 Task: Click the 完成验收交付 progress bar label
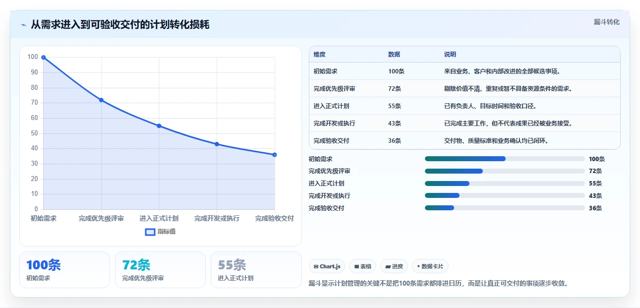pyautogui.click(x=326, y=208)
